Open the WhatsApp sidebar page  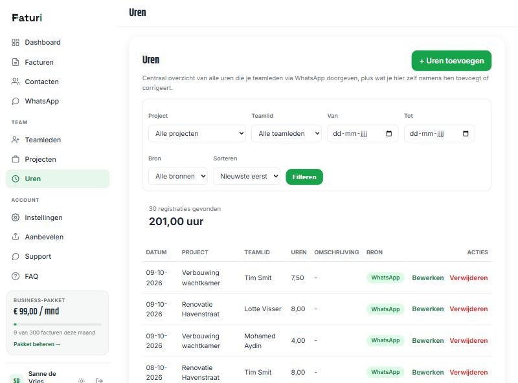(58, 101)
